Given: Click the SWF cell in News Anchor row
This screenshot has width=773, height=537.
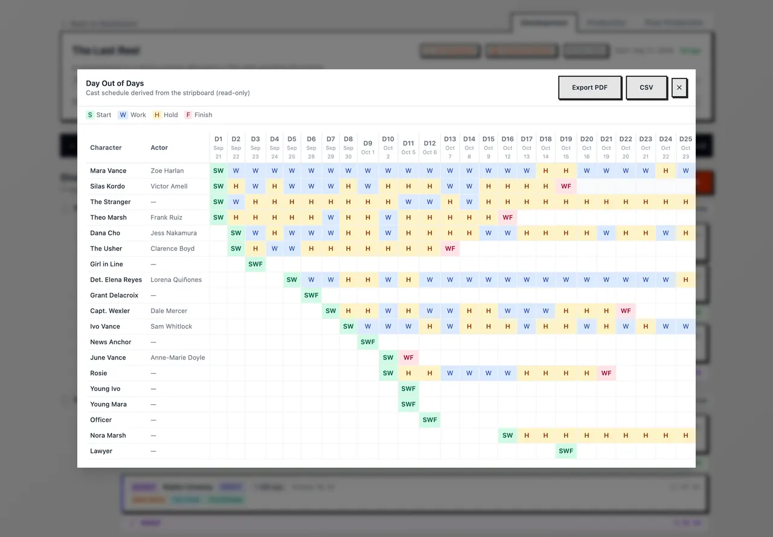Looking at the screenshot, I should pyautogui.click(x=368, y=342).
